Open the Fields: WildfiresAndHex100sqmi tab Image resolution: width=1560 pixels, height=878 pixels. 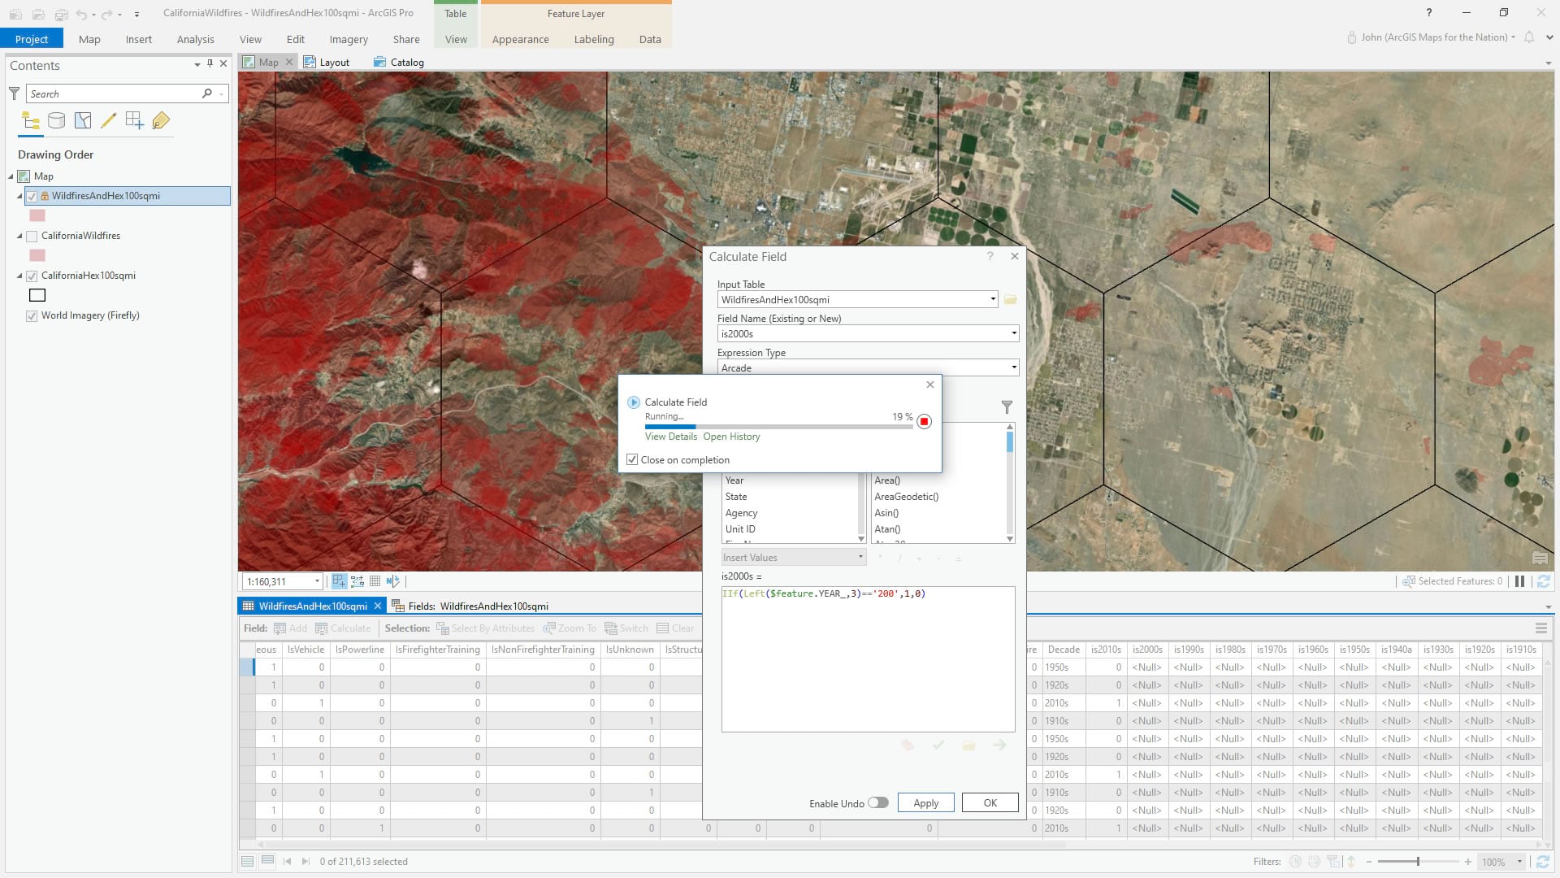[x=470, y=606]
